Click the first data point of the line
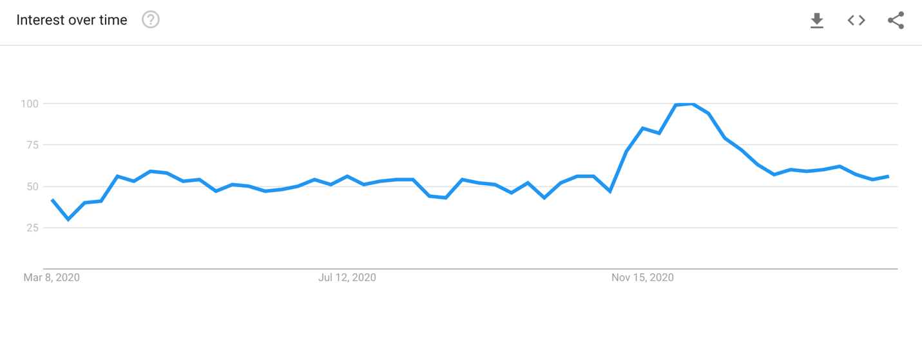The width and height of the screenshot is (922, 342). (52, 200)
